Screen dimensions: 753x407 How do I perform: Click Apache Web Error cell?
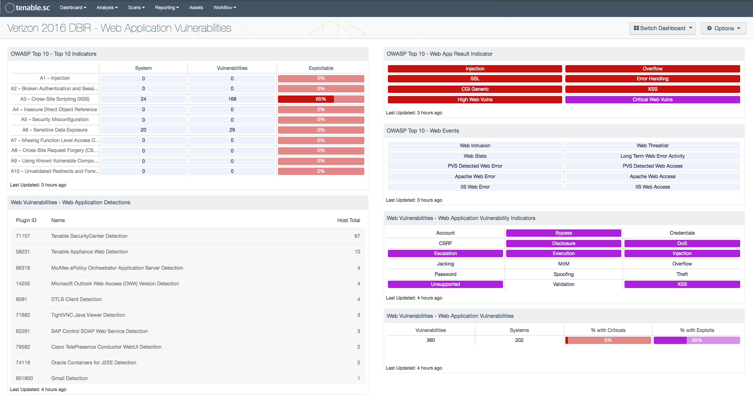click(x=475, y=177)
